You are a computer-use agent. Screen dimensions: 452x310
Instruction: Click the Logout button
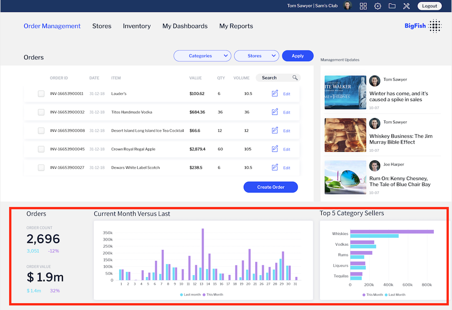tap(429, 6)
